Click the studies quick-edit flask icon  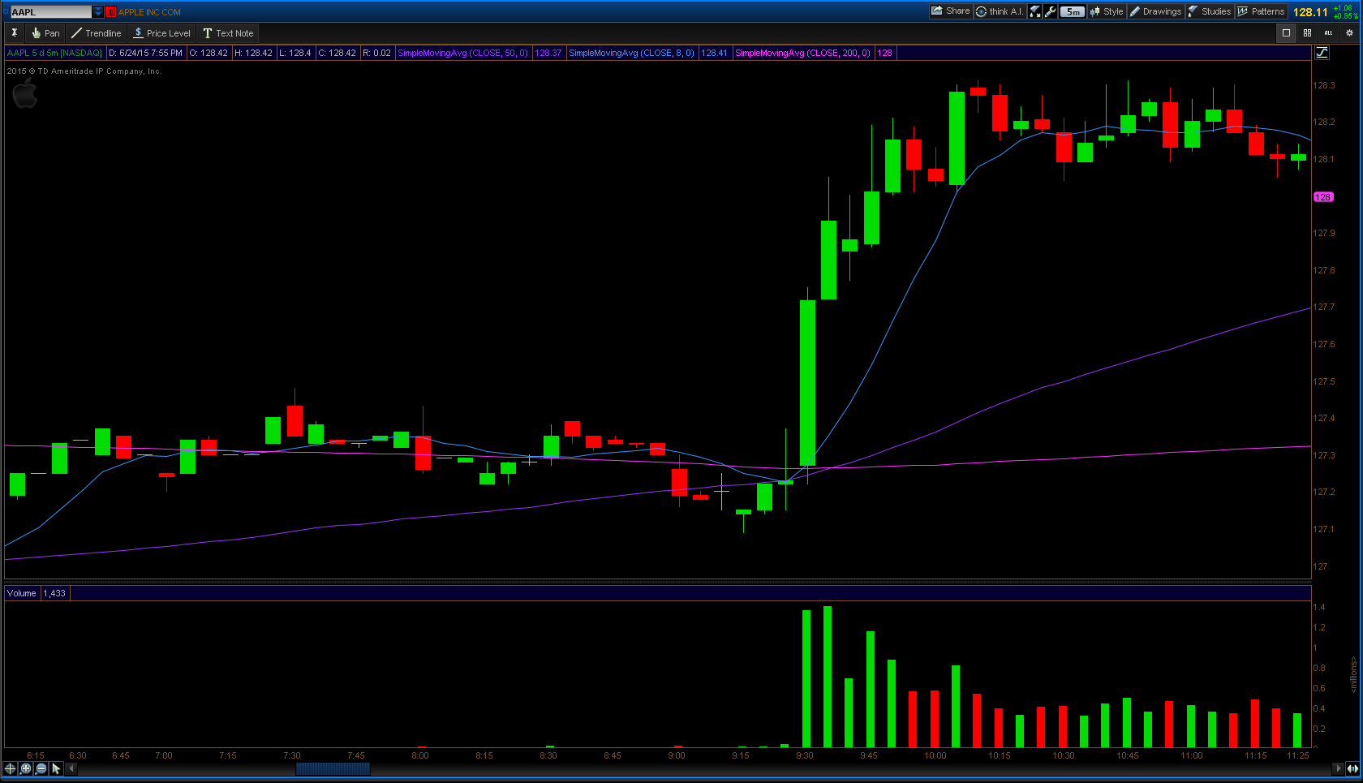pyautogui.click(x=1035, y=11)
